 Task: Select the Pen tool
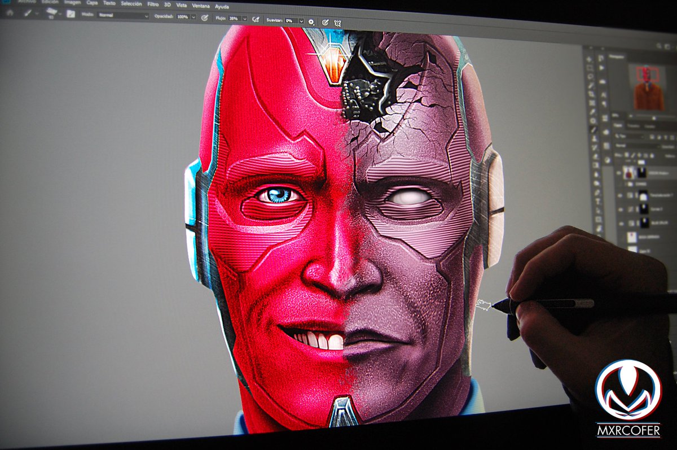(597, 192)
